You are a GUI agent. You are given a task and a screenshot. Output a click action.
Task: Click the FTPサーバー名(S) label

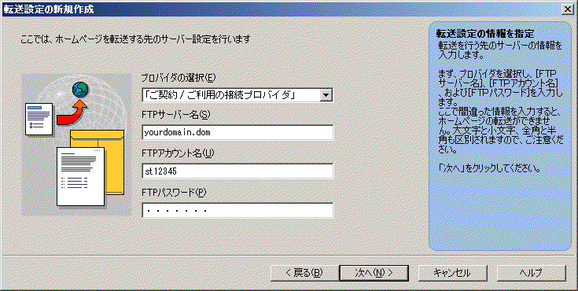(176, 115)
